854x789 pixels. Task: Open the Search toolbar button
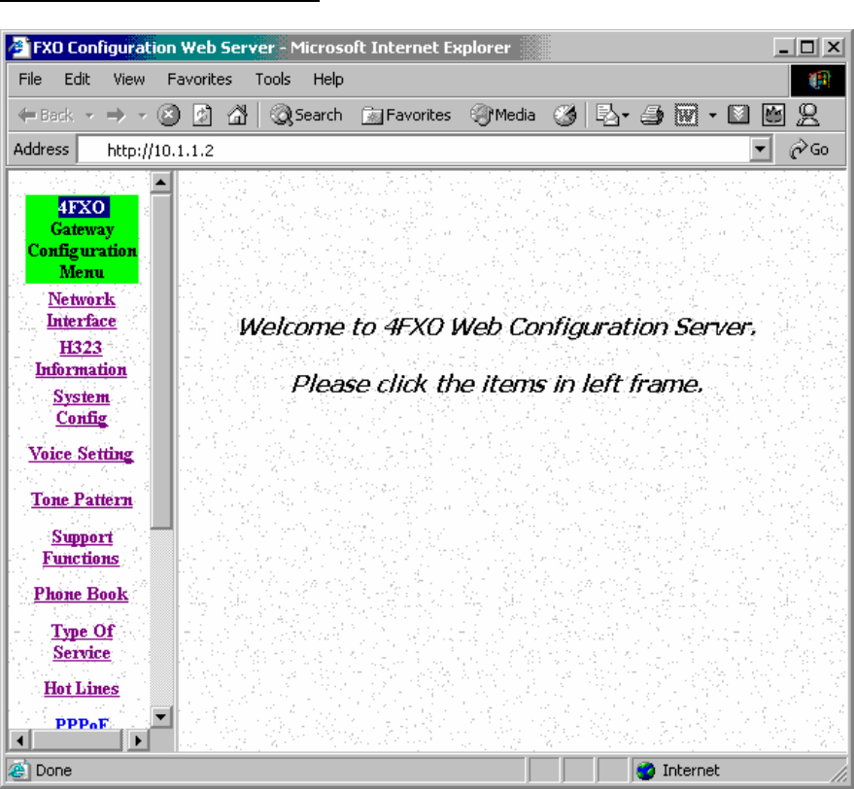[306, 115]
